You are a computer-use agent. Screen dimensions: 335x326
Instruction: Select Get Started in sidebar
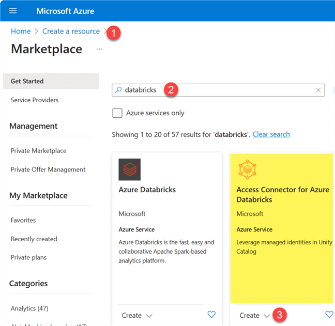pos(51,81)
